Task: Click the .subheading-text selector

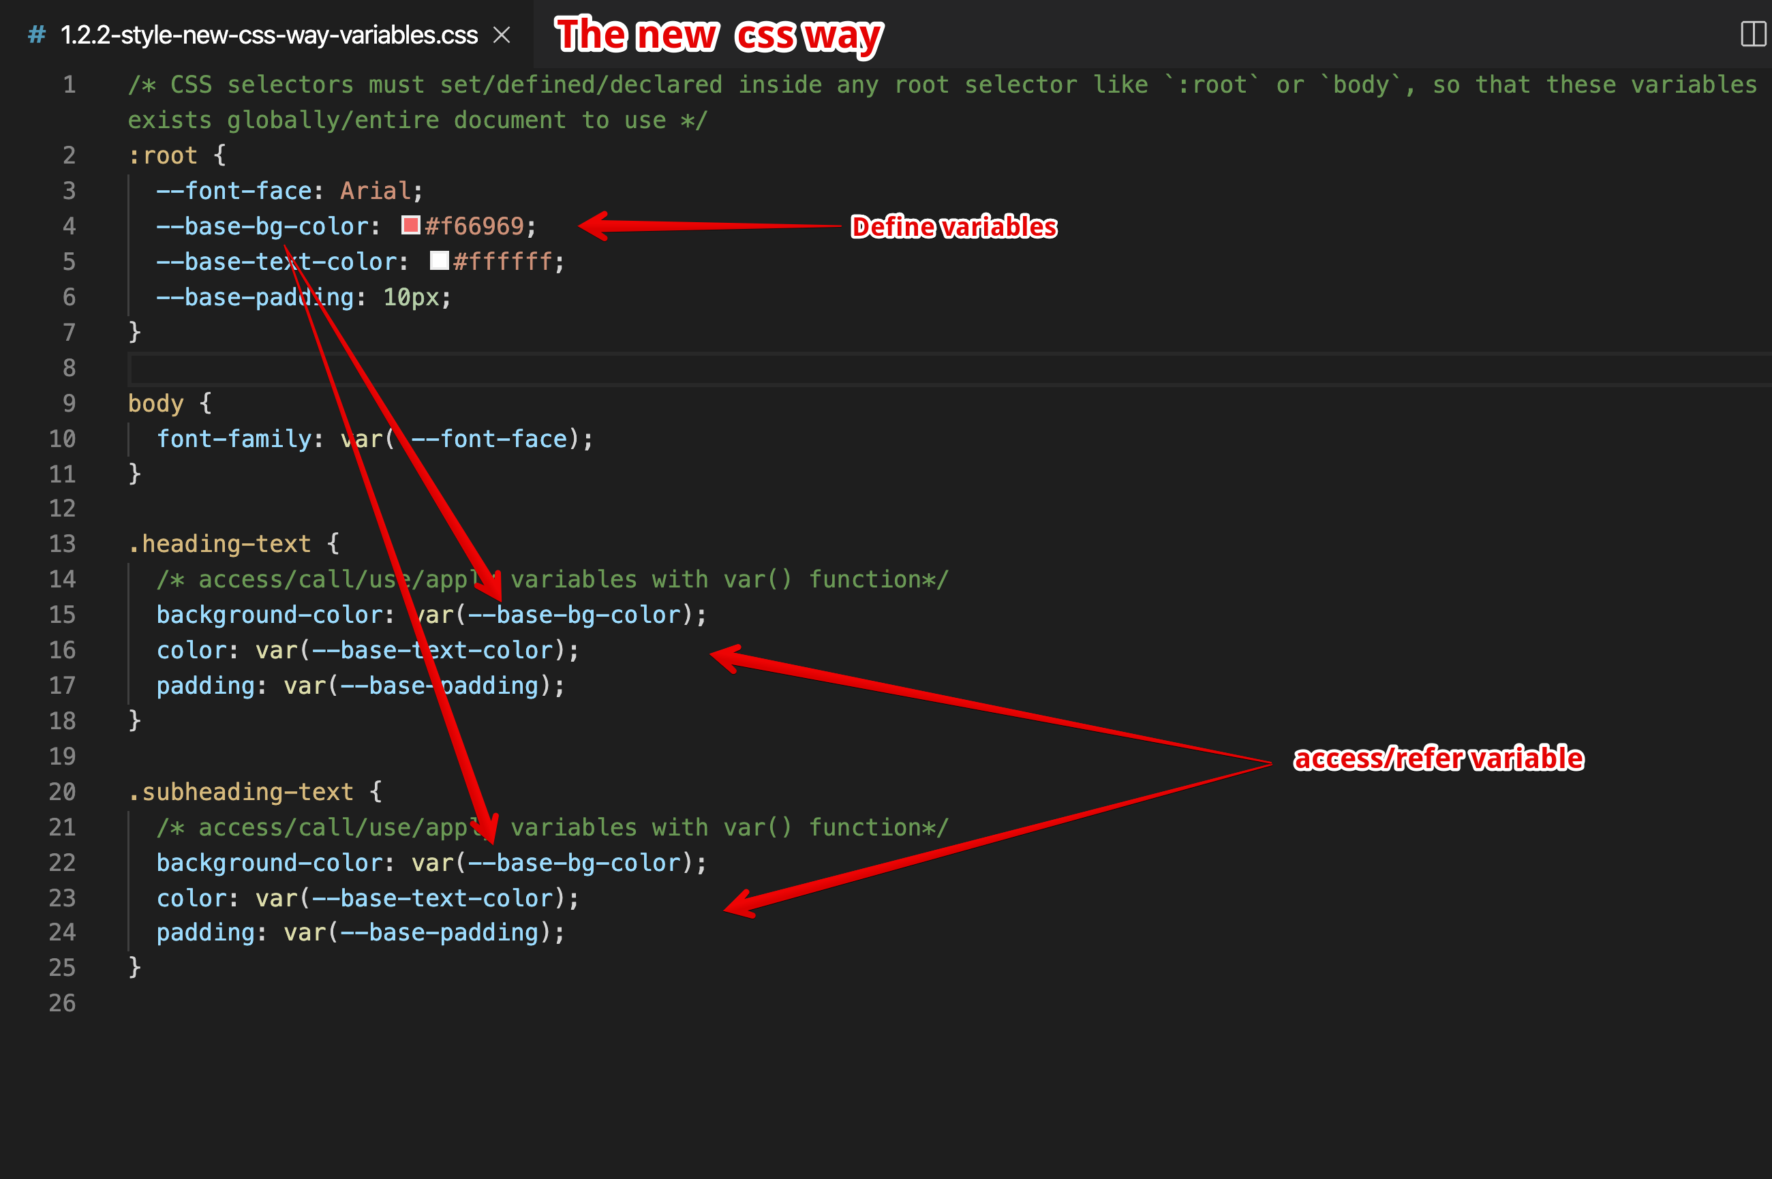Action: pos(241,792)
